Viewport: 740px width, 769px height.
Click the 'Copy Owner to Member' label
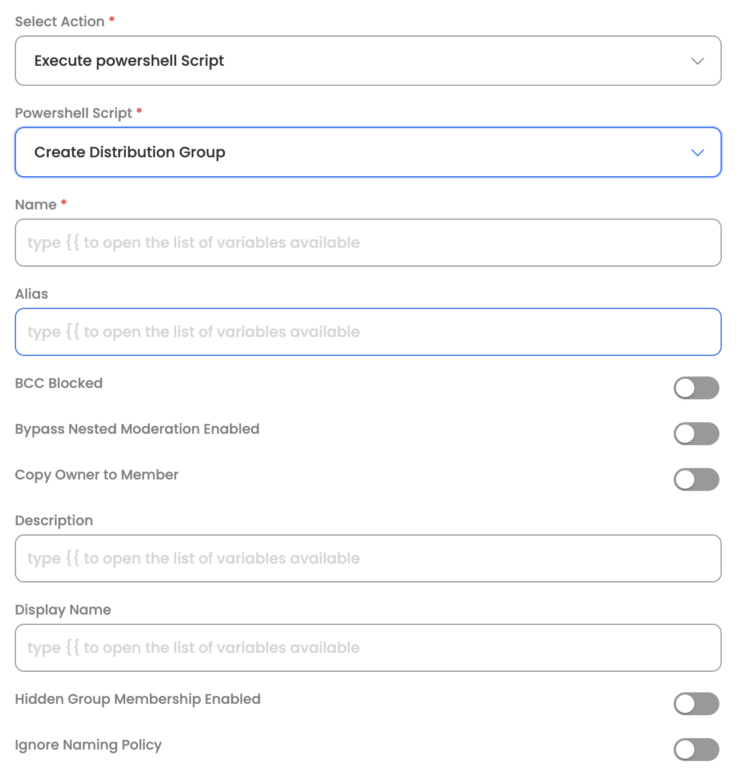(97, 475)
